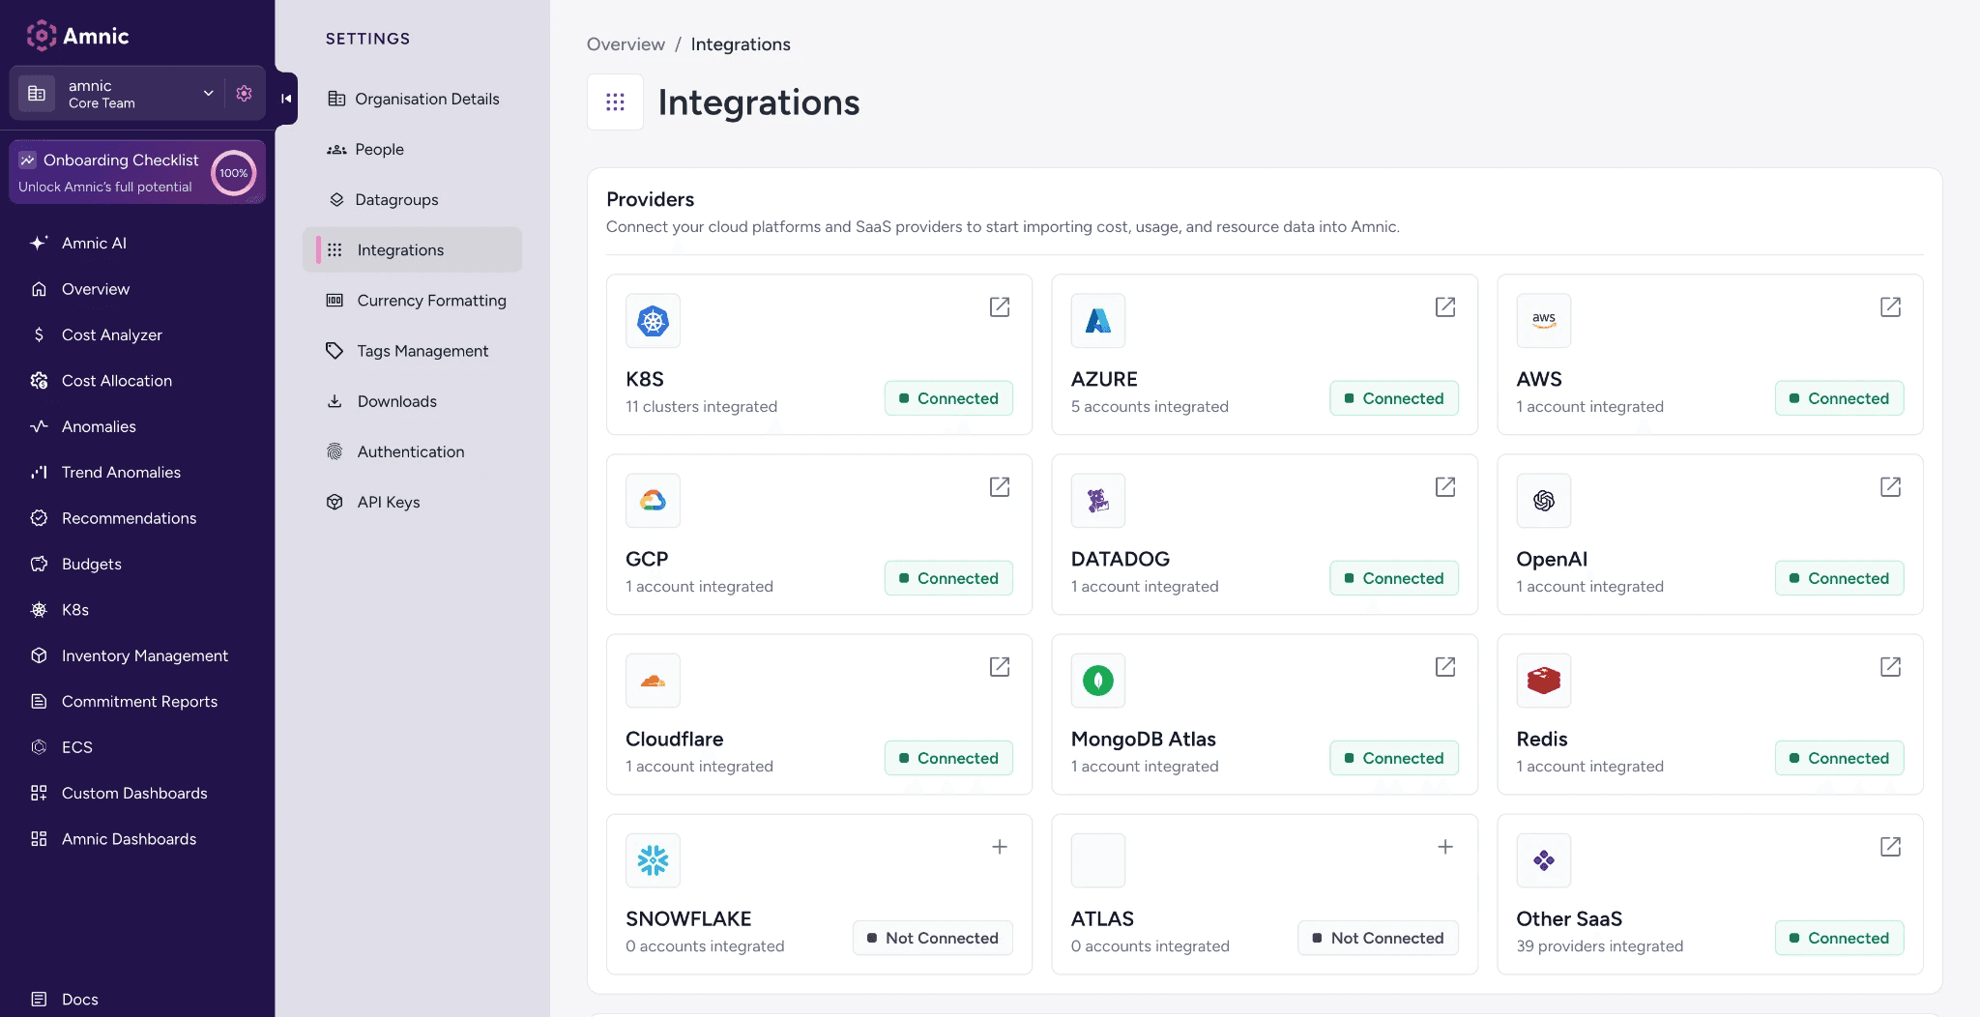Click Connected status on Other SaaS card
The image size is (1980, 1017).
(1839, 938)
